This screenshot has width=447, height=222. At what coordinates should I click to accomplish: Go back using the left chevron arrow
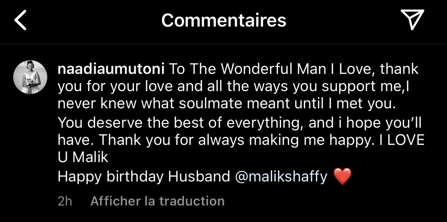click(x=21, y=20)
